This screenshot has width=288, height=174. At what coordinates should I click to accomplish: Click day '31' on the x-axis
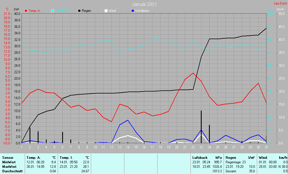tap(266, 147)
